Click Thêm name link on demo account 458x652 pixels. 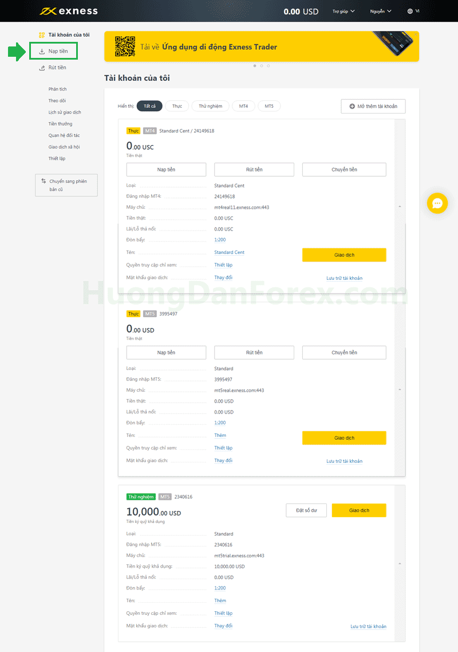click(220, 600)
